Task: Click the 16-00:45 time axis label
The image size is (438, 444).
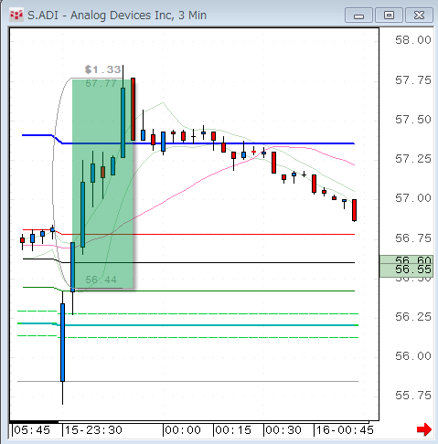Action: click(x=345, y=430)
